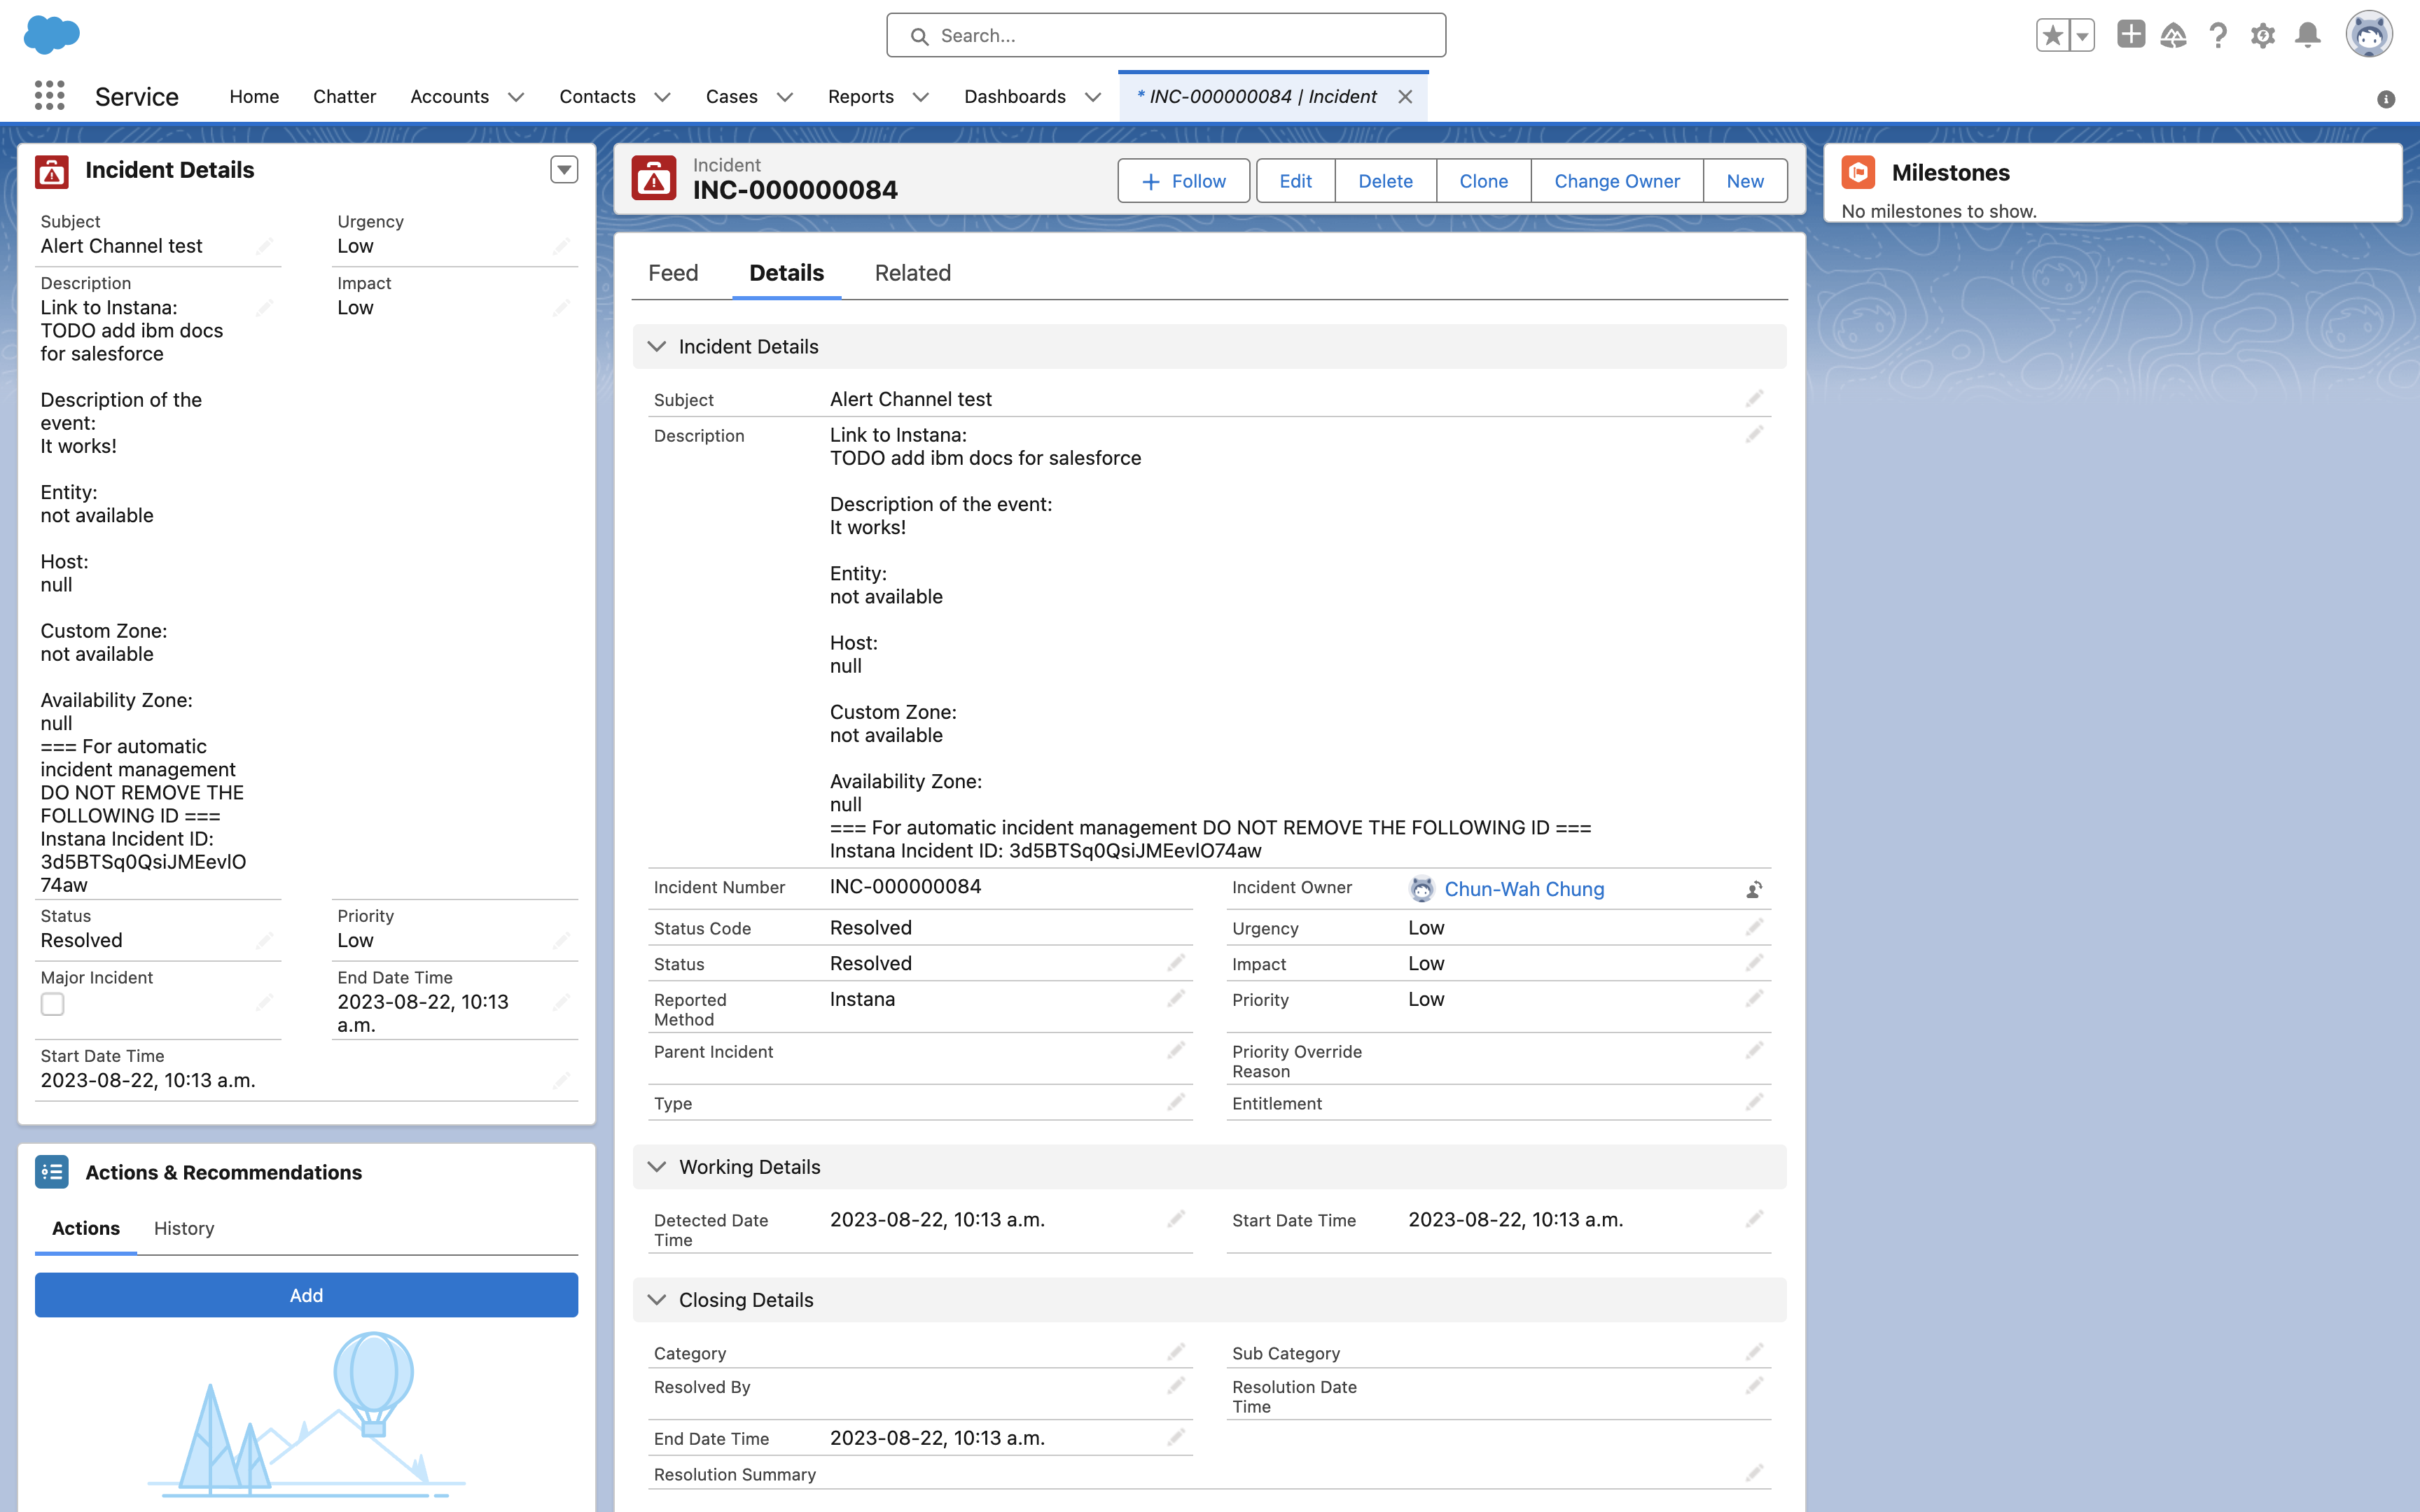
Task: Click the Milestones panel icon
Action: tap(1858, 172)
